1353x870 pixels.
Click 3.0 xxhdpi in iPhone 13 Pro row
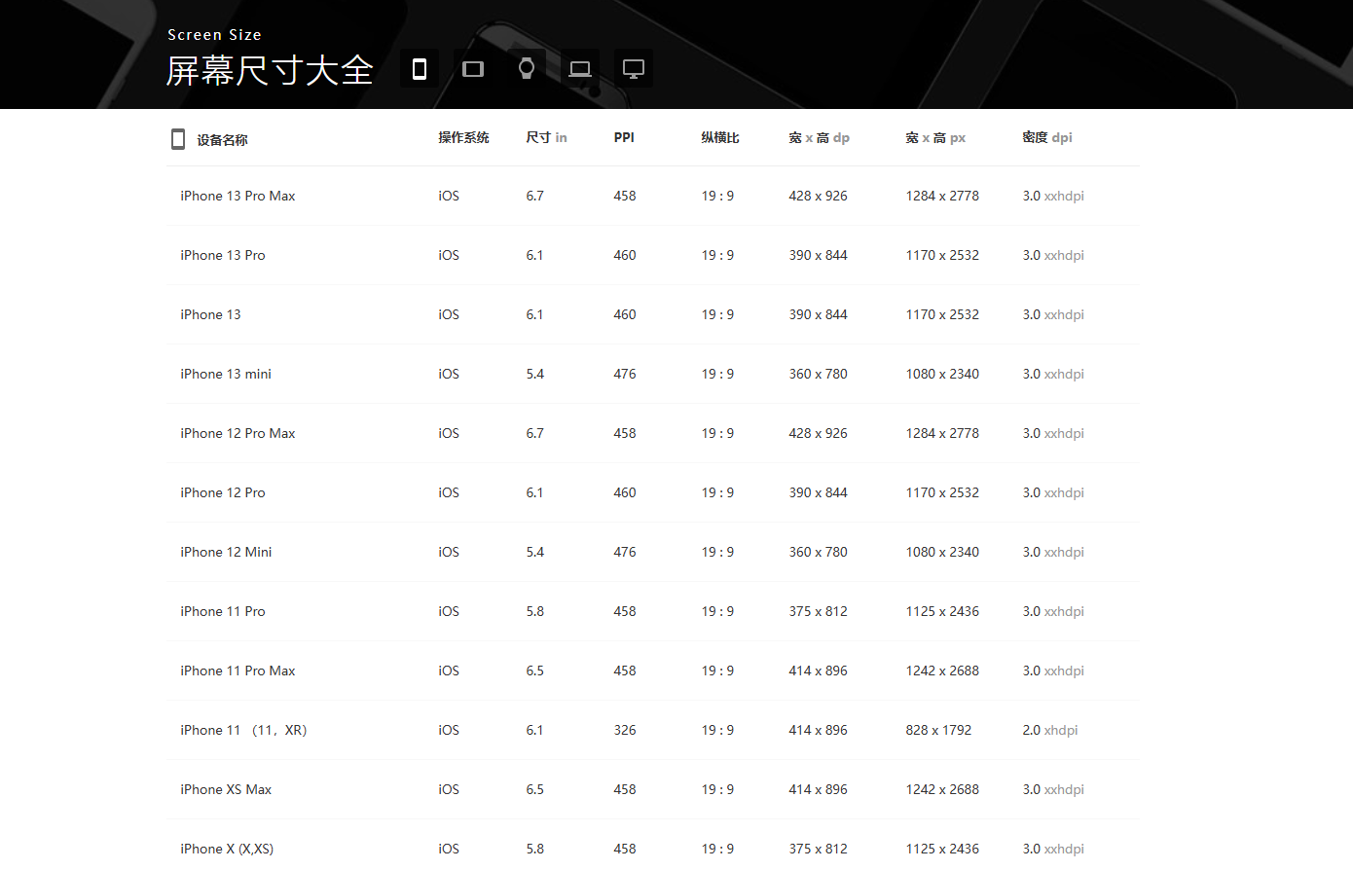pos(1053,255)
